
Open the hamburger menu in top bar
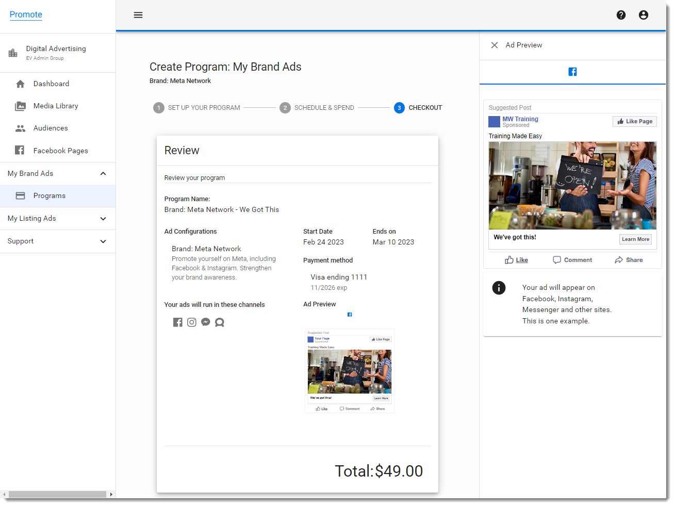click(138, 15)
